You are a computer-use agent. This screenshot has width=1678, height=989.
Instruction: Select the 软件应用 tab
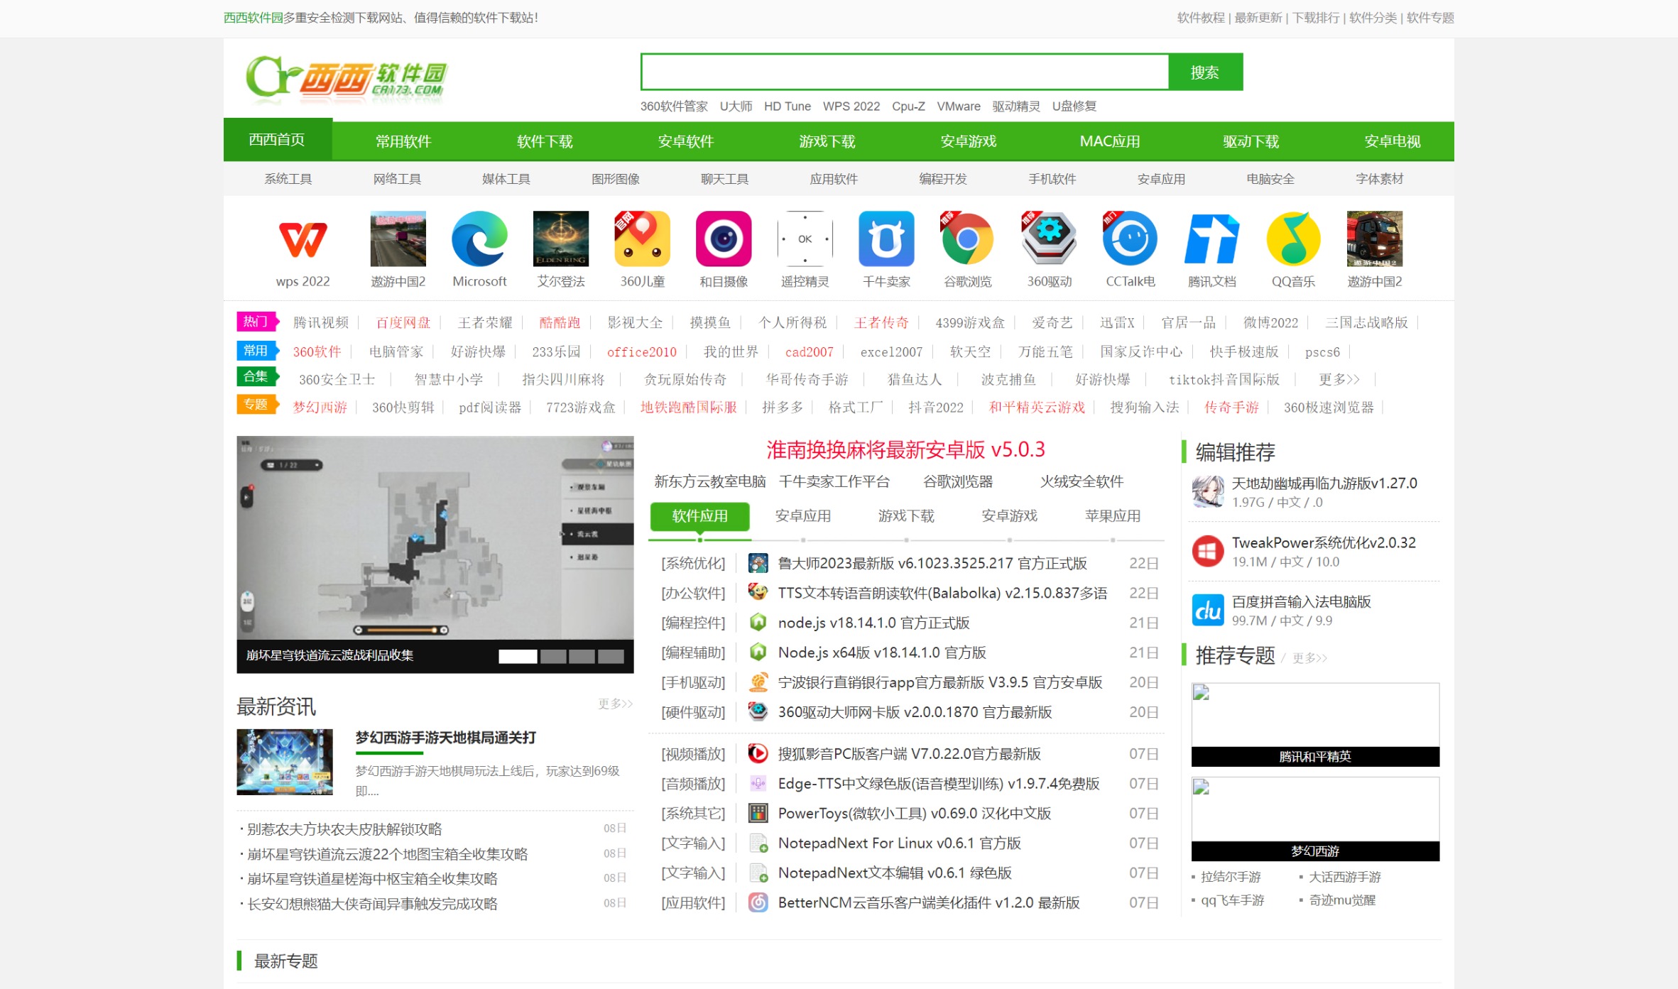tap(699, 516)
